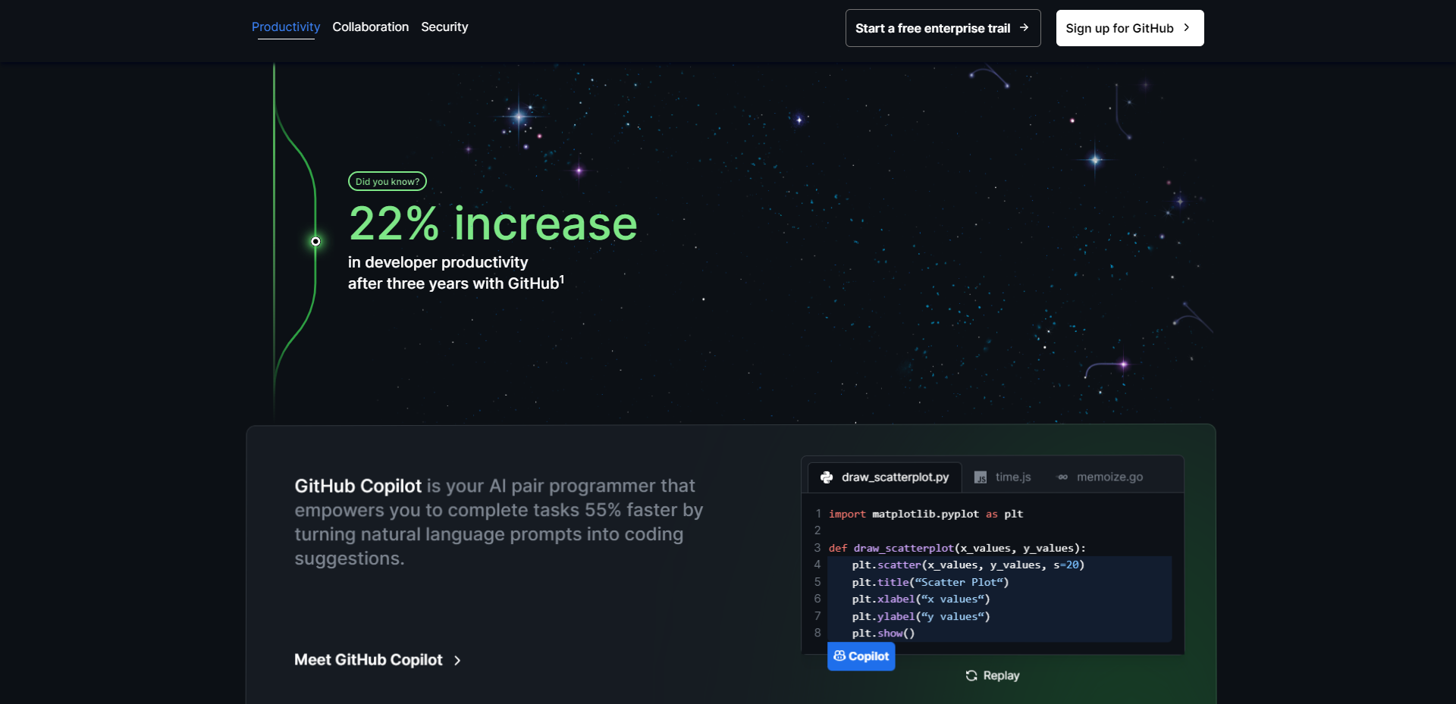Click 'in developer productivity' subheading text
This screenshot has width=1456, height=704.
pos(438,262)
